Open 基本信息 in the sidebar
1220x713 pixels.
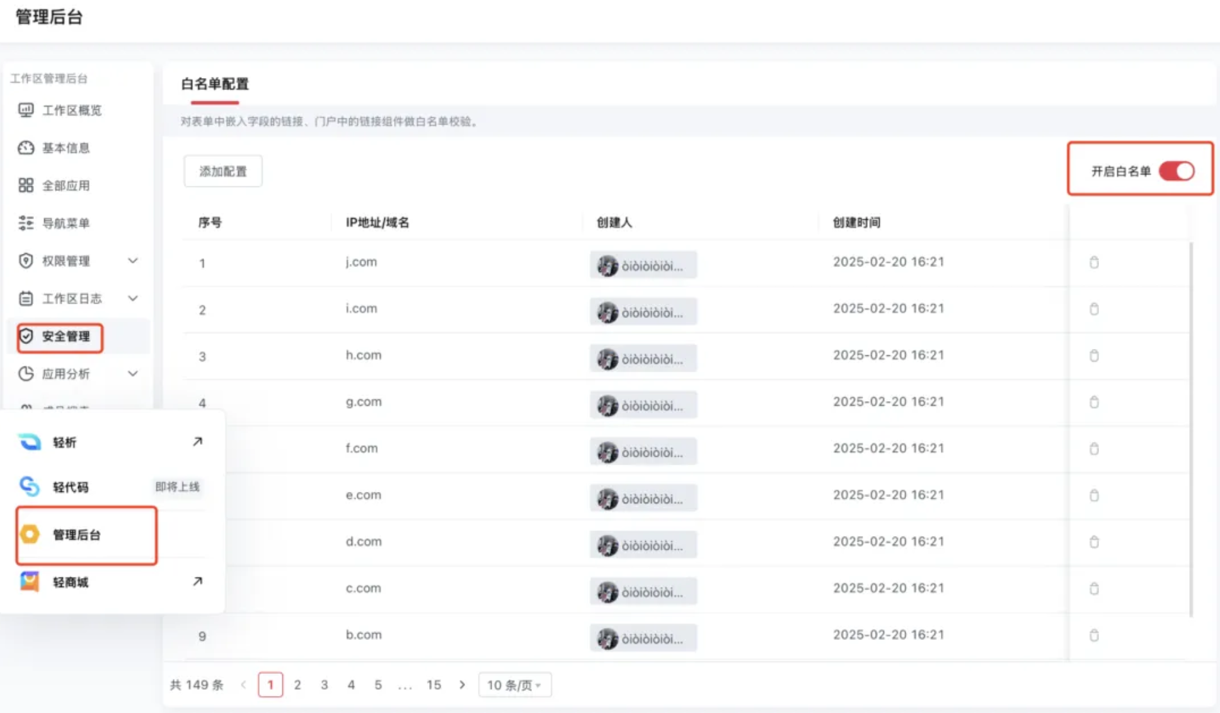coord(77,148)
